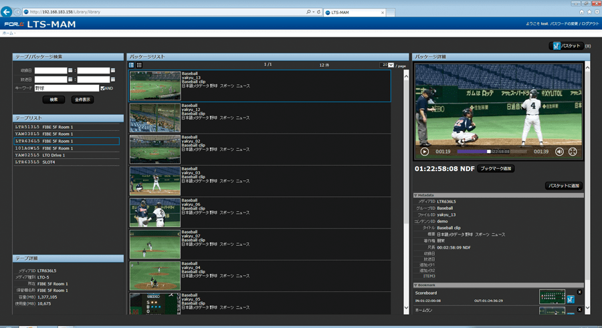Click the 検索 search button
Viewport: 602px width, 328px height.
(54, 100)
